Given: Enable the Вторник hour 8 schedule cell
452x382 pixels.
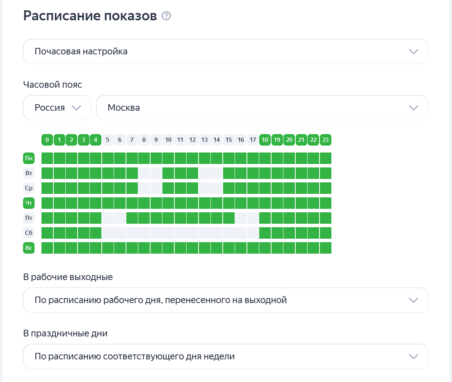Looking at the screenshot, I should click(x=144, y=173).
